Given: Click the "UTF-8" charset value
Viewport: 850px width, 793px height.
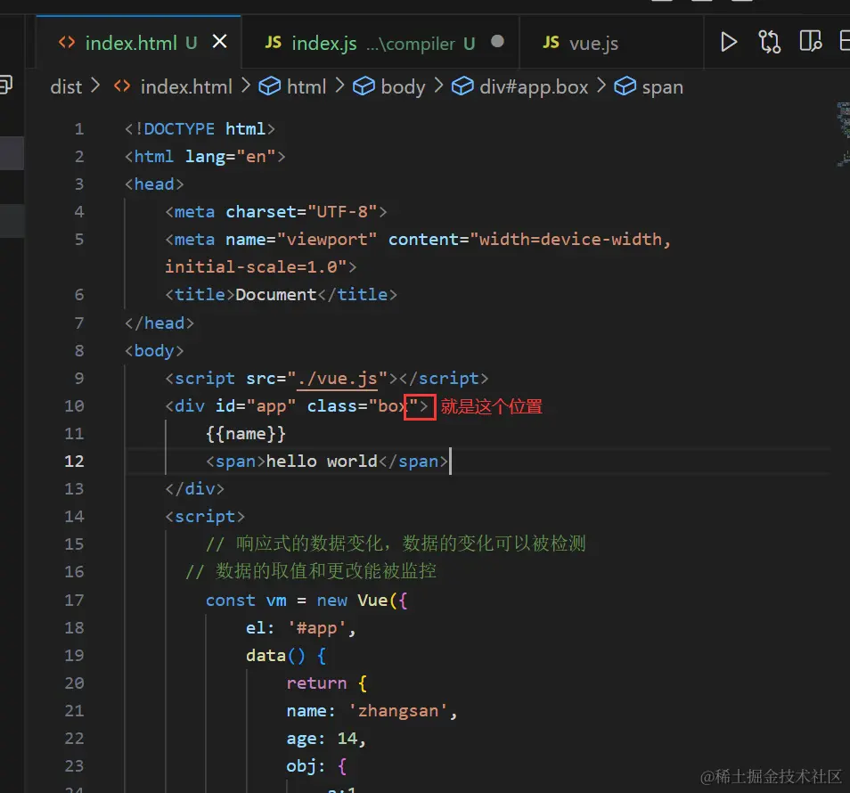Looking at the screenshot, I should pyautogui.click(x=342, y=211).
